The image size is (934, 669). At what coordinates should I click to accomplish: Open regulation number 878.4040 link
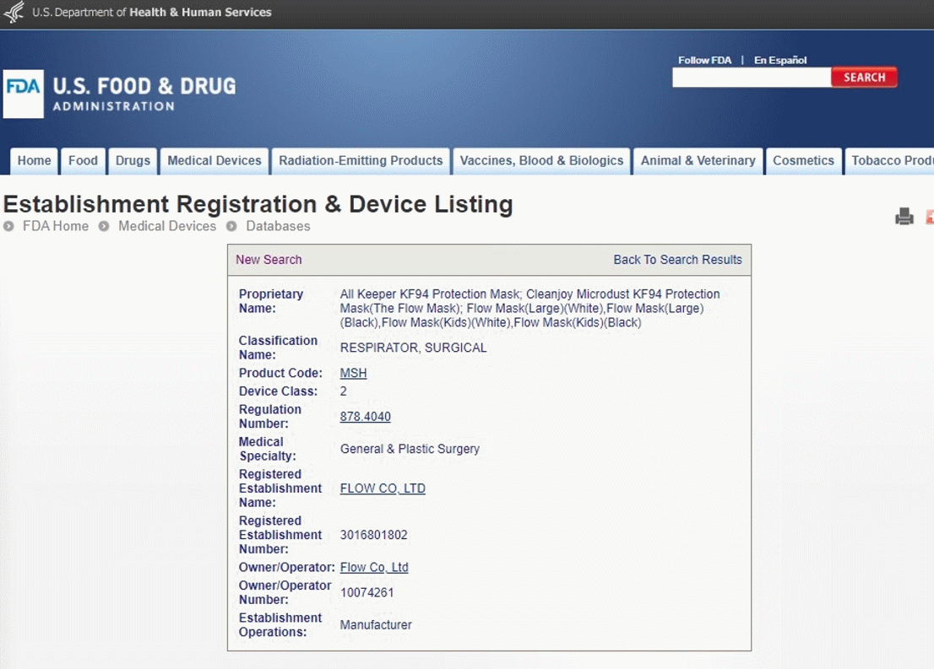[365, 417]
